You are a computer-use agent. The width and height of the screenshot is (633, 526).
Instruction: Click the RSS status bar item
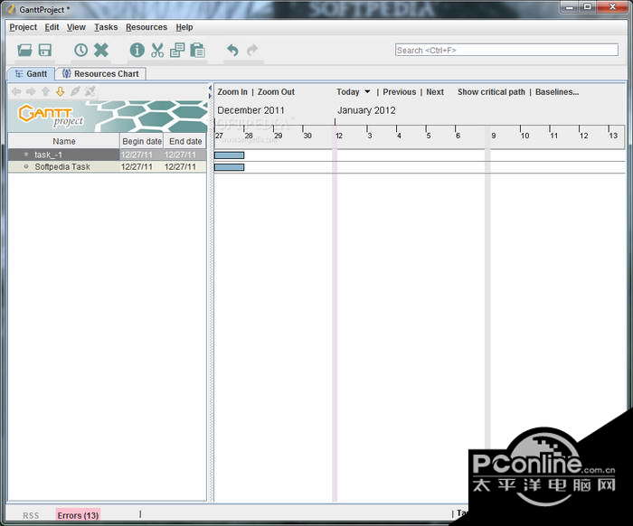pos(31,515)
